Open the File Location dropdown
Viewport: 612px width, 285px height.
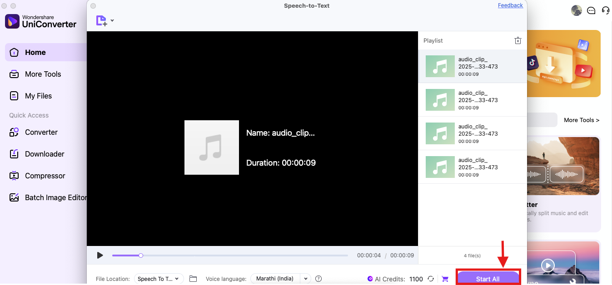point(159,278)
